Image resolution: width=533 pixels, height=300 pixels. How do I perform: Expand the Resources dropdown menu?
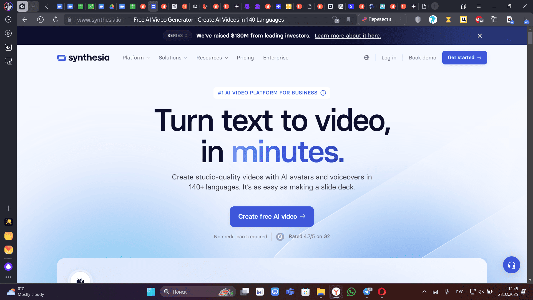click(x=212, y=57)
